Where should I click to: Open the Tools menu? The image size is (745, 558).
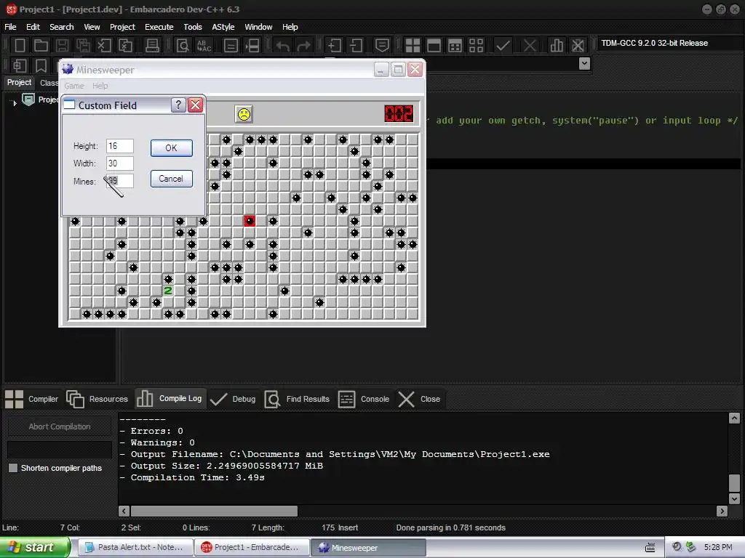pyautogui.click(x=193, y=27)
